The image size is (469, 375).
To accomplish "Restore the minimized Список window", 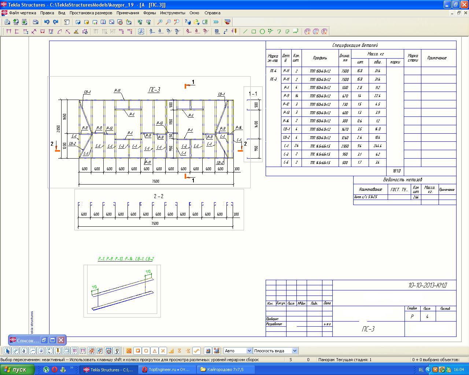I will point(44,340).
